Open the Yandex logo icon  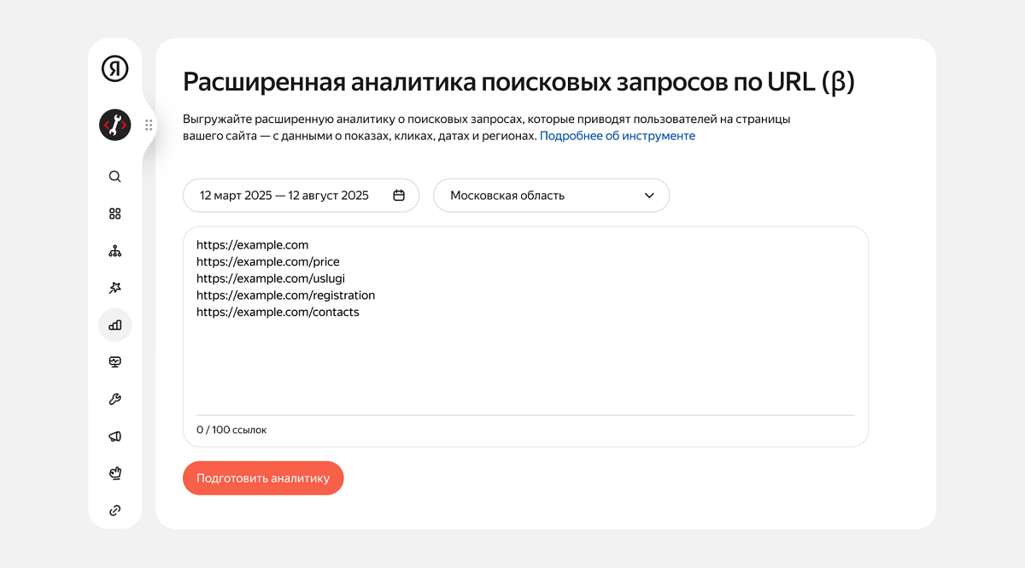[x=114, y=67]
